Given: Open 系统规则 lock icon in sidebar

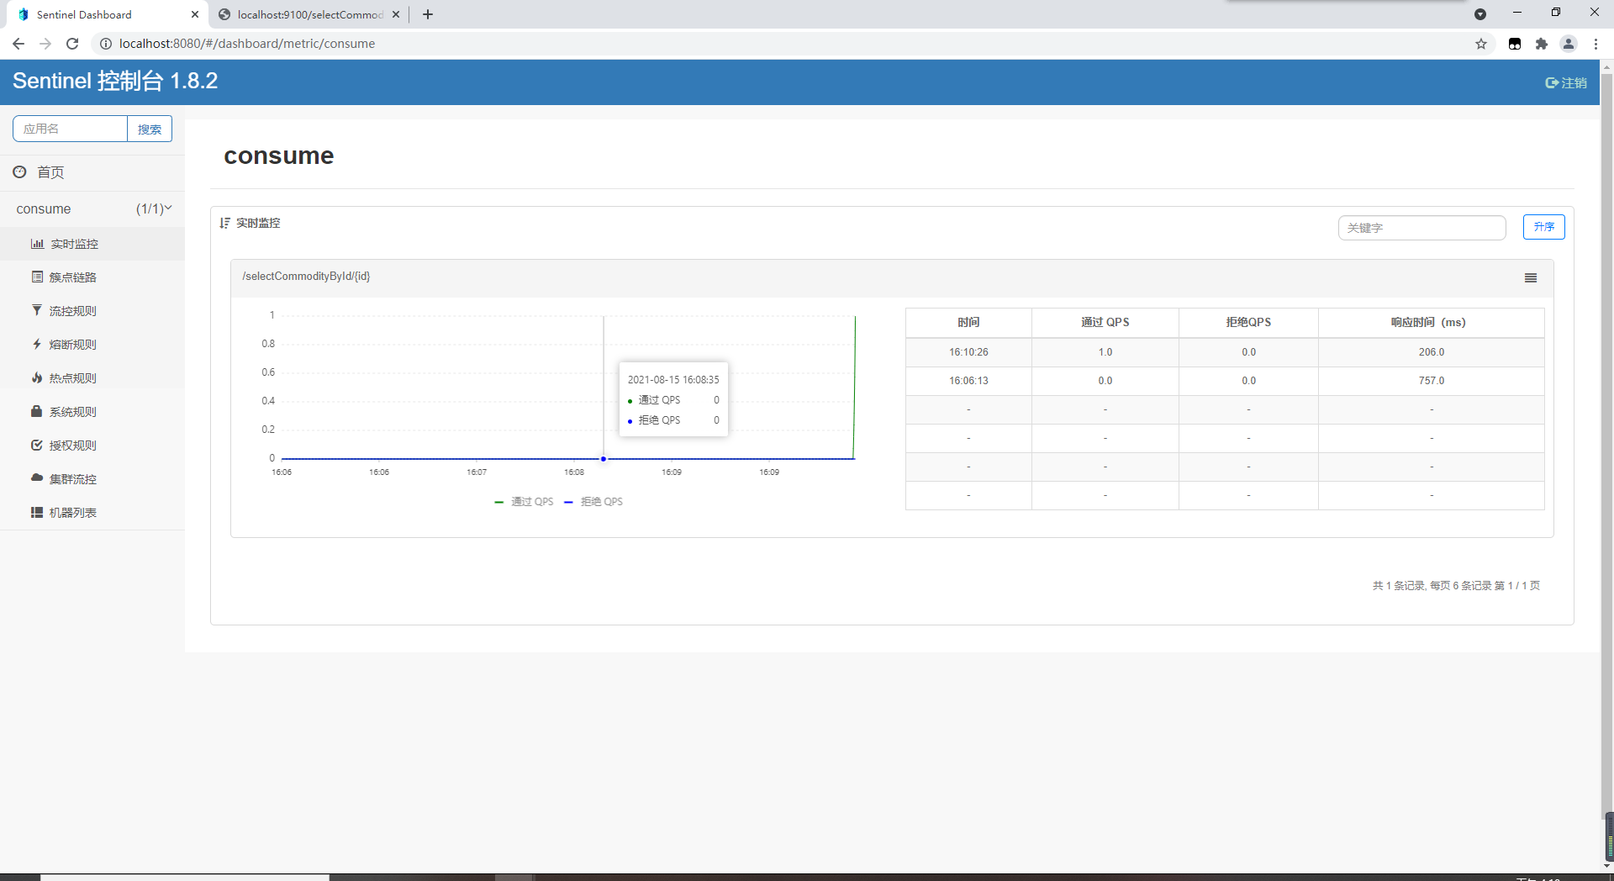Looking at the screenshot, I should tap(37, 411).
